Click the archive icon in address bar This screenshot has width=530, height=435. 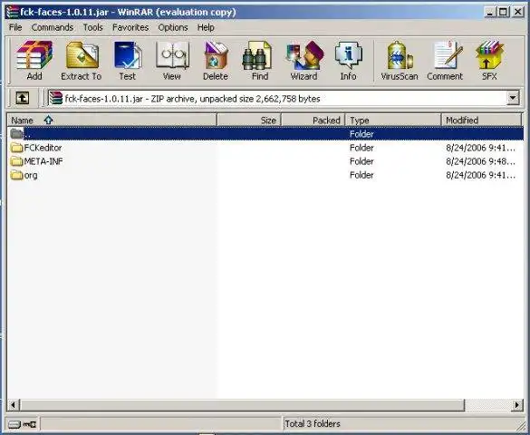(x=56, y=99)
